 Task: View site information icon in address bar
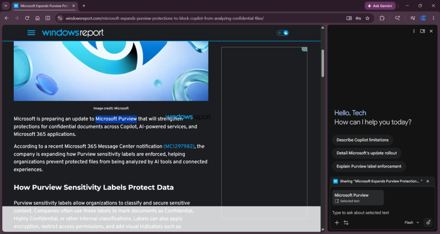coord(60,18)
